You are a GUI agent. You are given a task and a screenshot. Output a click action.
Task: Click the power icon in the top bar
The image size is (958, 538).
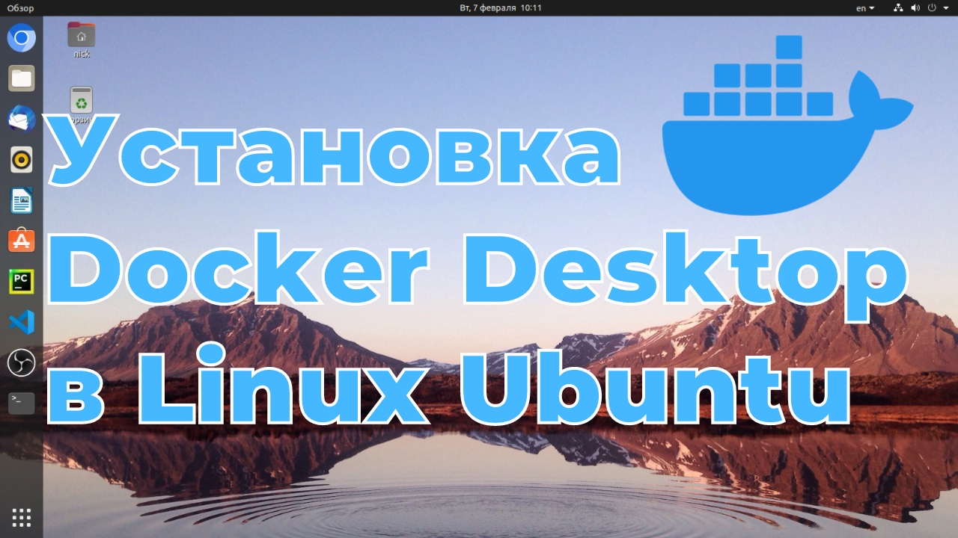point(932,7)
